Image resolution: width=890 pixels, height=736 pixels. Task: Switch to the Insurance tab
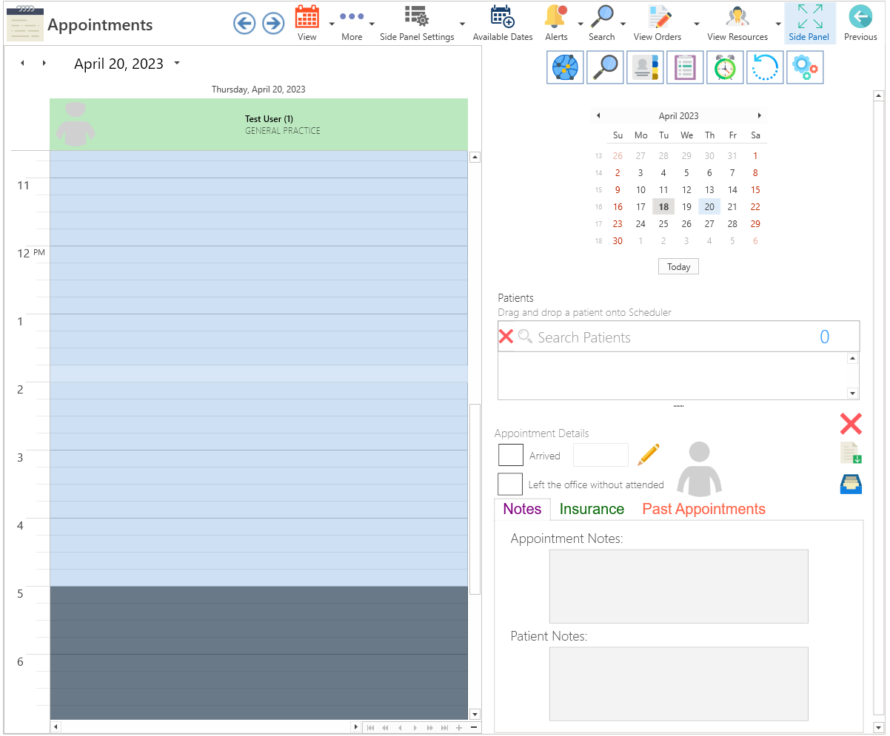(x=592, y=509)
